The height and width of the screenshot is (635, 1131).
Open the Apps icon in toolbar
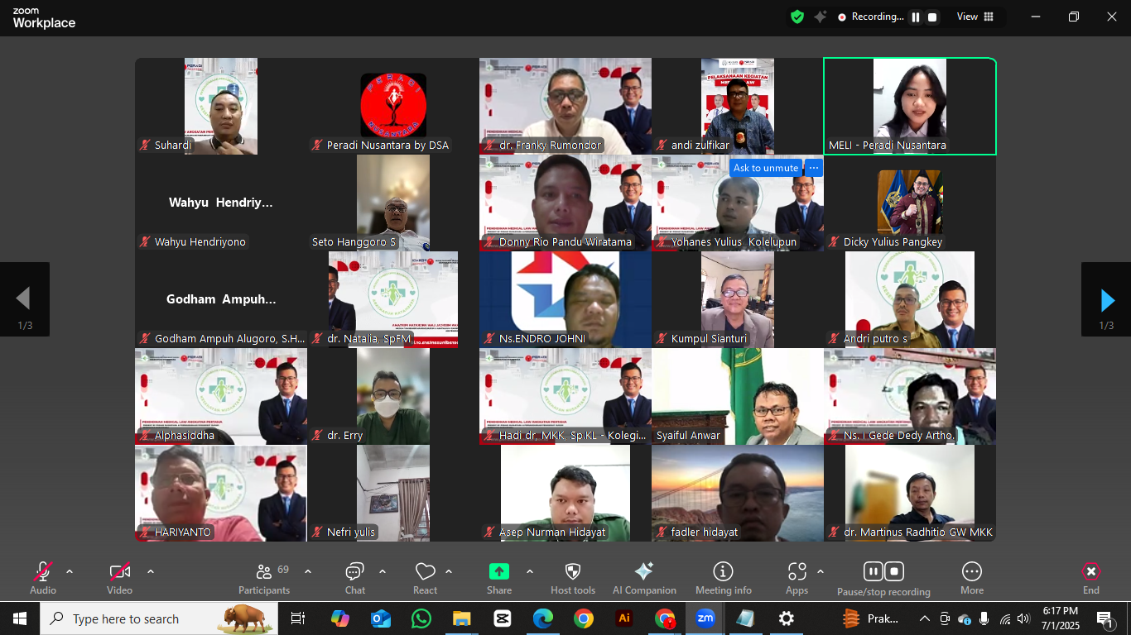click(x=797, y=572)
